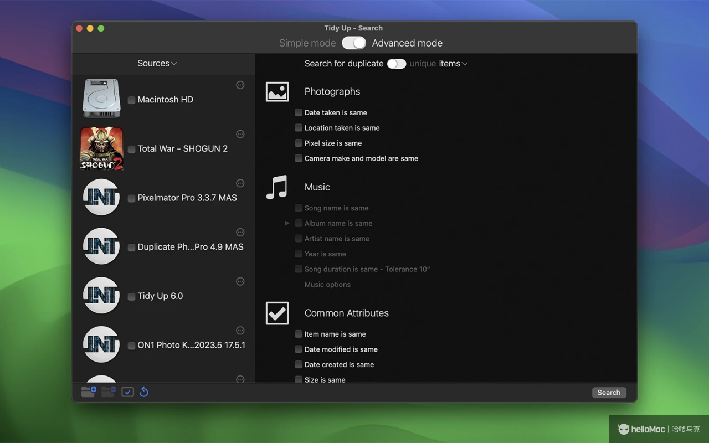Toggle between Simple and Advanced mode switch
The image size is (709, 443).
(x=354, y=43)
